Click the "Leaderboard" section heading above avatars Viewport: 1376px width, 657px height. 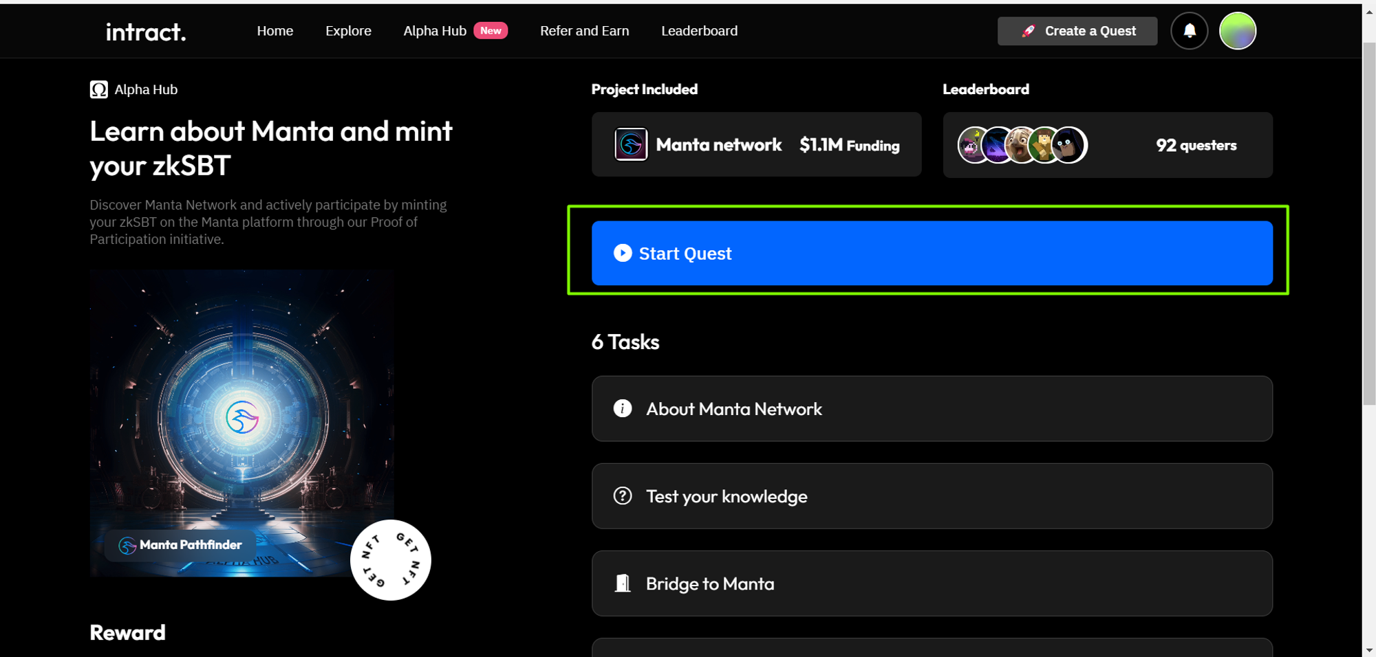(x=986, y=89)
